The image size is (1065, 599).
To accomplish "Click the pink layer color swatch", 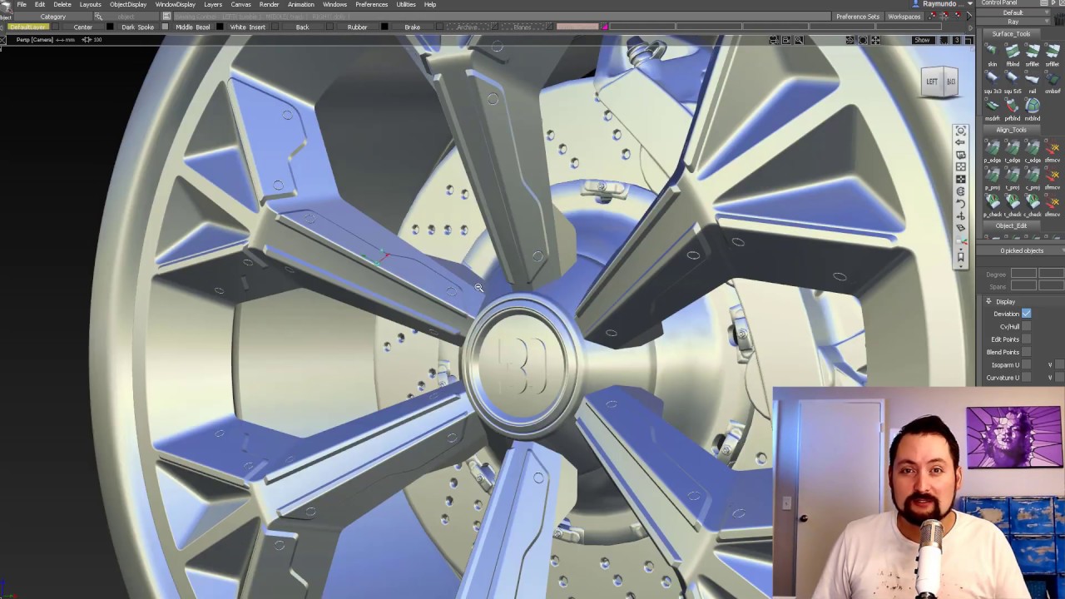I will (577, 27).
